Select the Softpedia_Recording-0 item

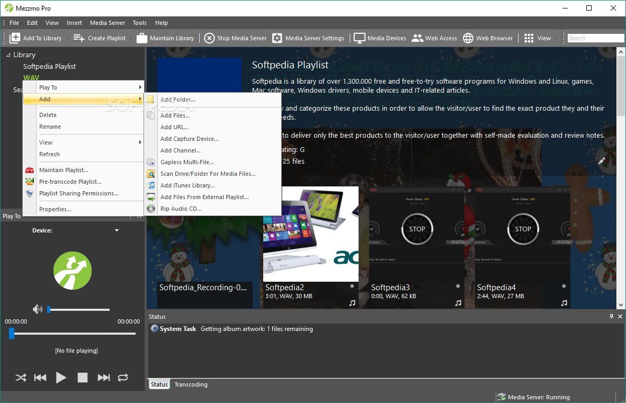205,294
